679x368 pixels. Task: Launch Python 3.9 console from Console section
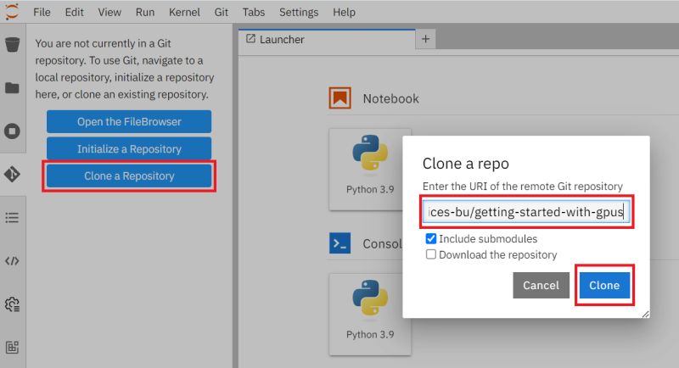point(370,315)
